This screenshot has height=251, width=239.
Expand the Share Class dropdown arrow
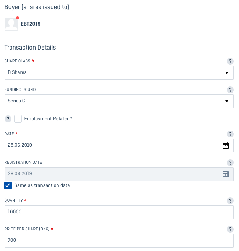[x=227, y=73]
